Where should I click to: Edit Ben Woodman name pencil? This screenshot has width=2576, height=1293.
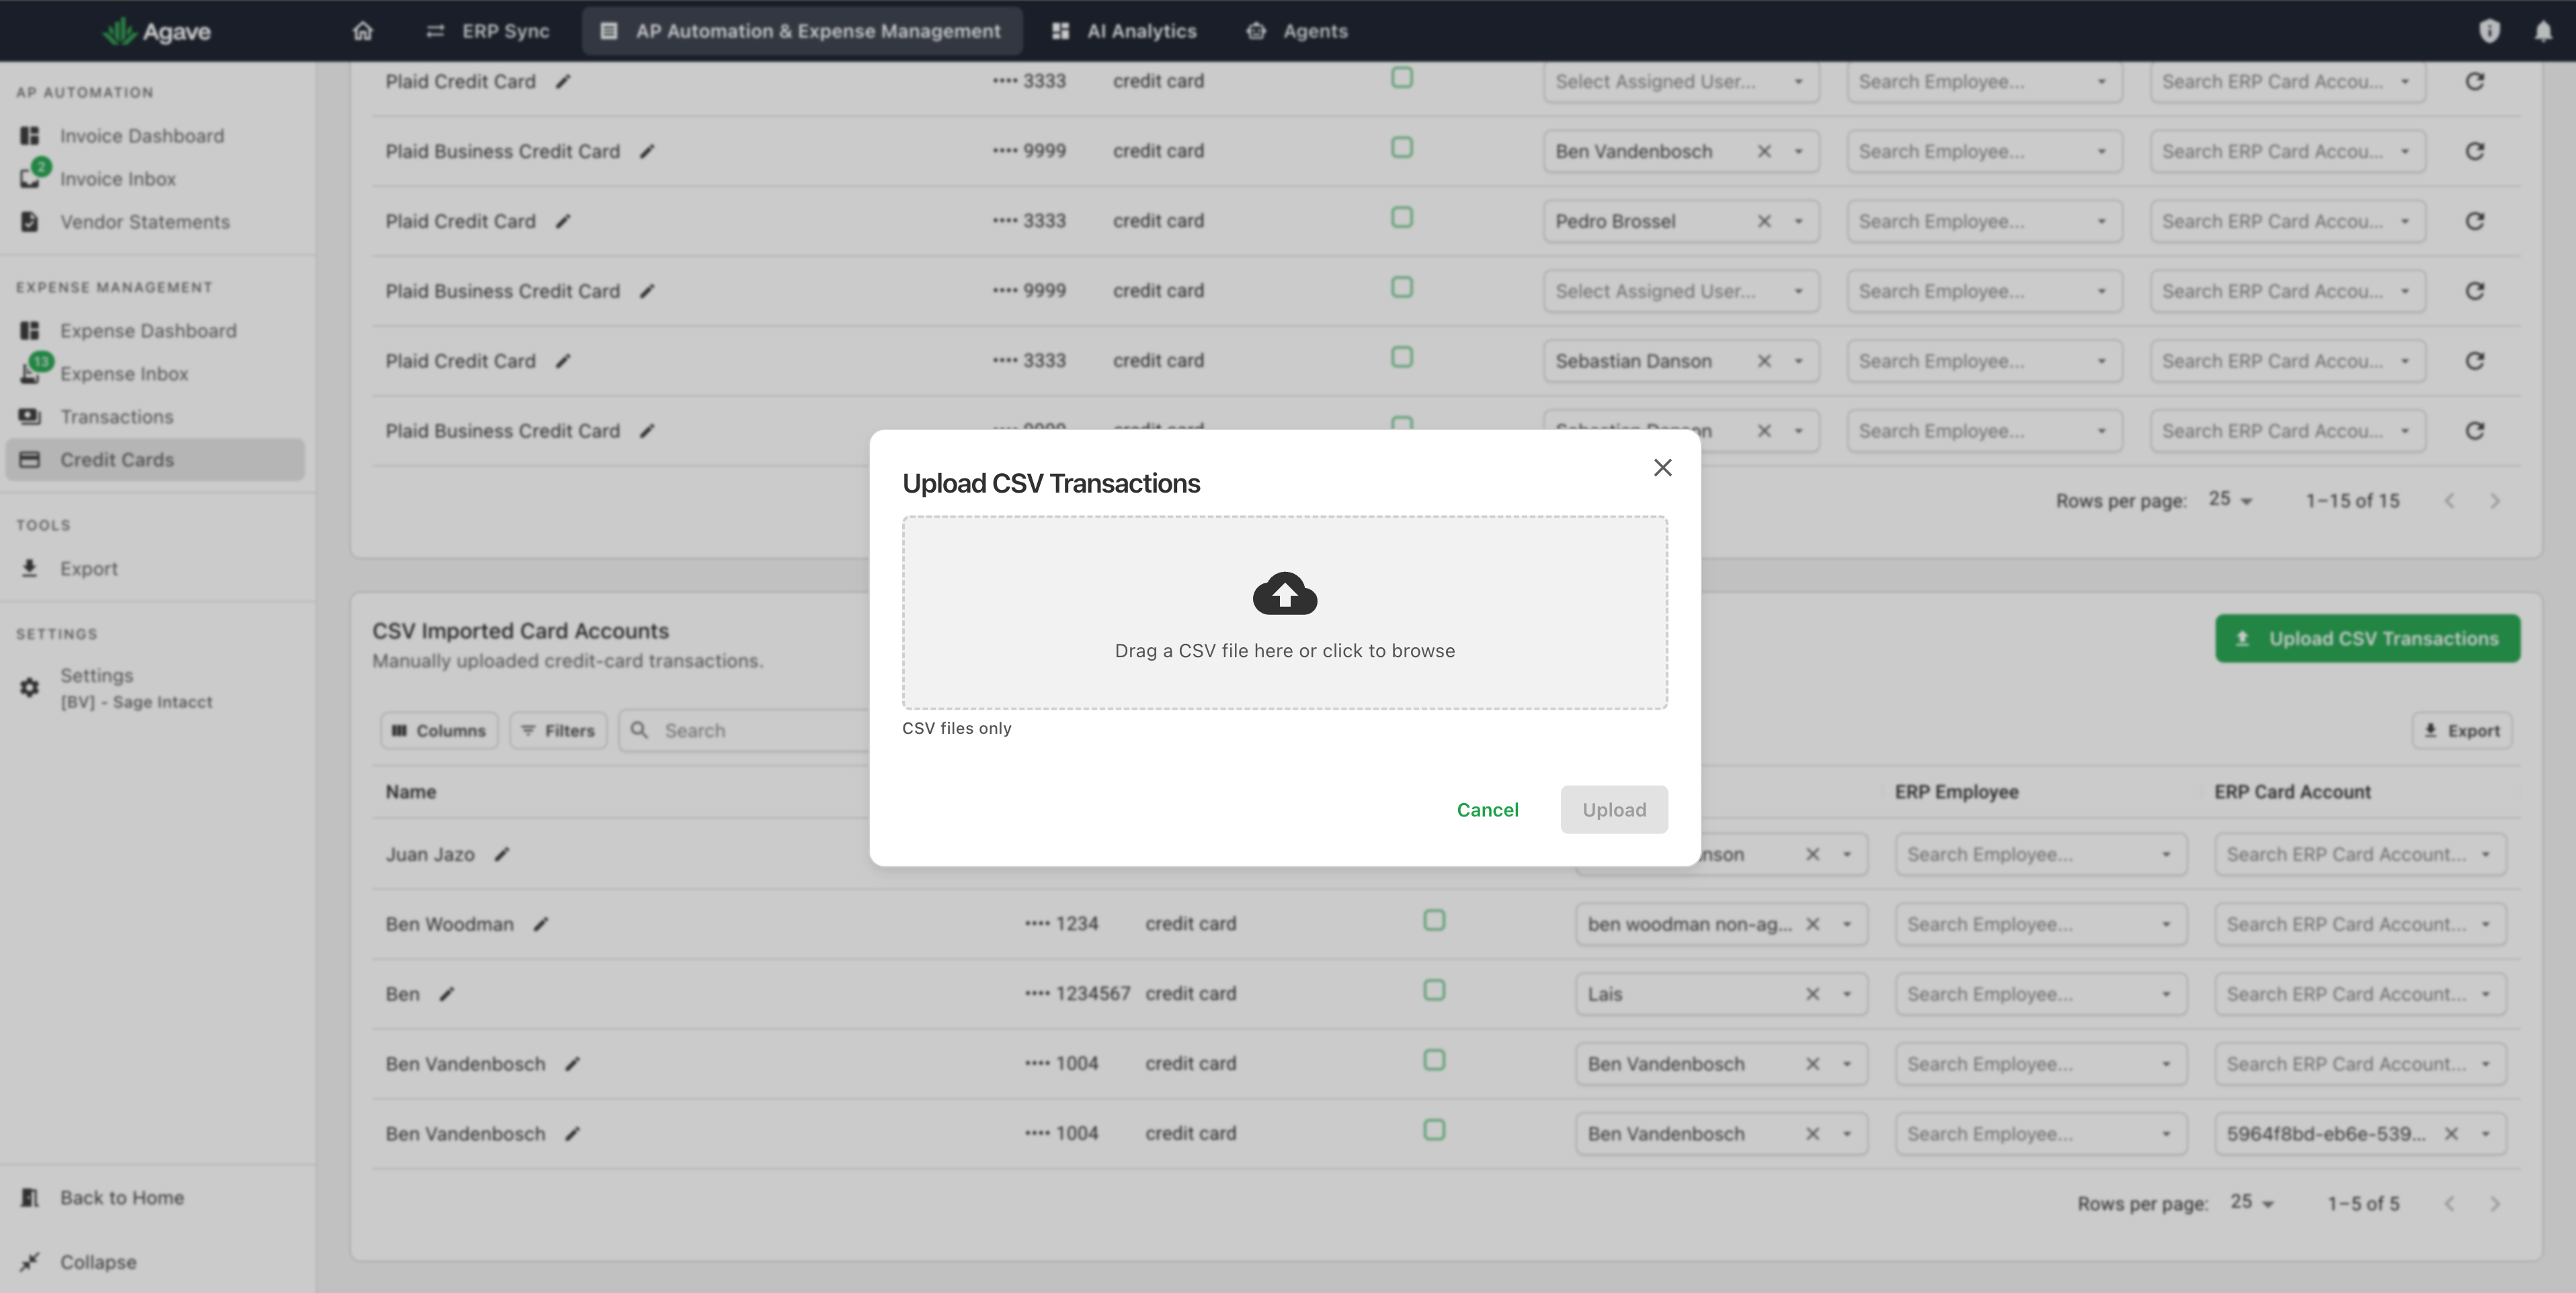[541, 924]
